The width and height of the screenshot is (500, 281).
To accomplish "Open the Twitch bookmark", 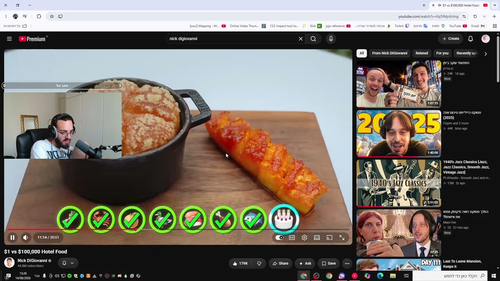I will coord(402,26).
